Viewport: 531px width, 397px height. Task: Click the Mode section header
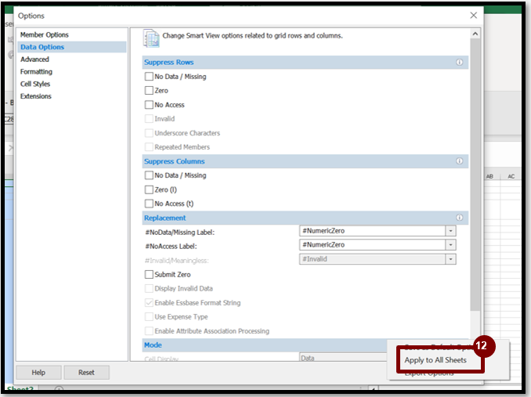point(265,345)
